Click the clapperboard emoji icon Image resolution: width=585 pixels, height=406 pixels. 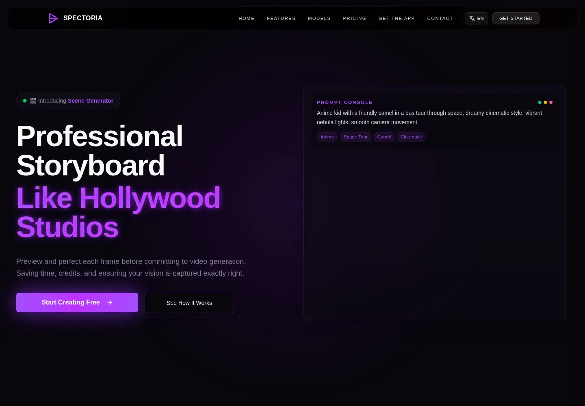pos(33,101)
